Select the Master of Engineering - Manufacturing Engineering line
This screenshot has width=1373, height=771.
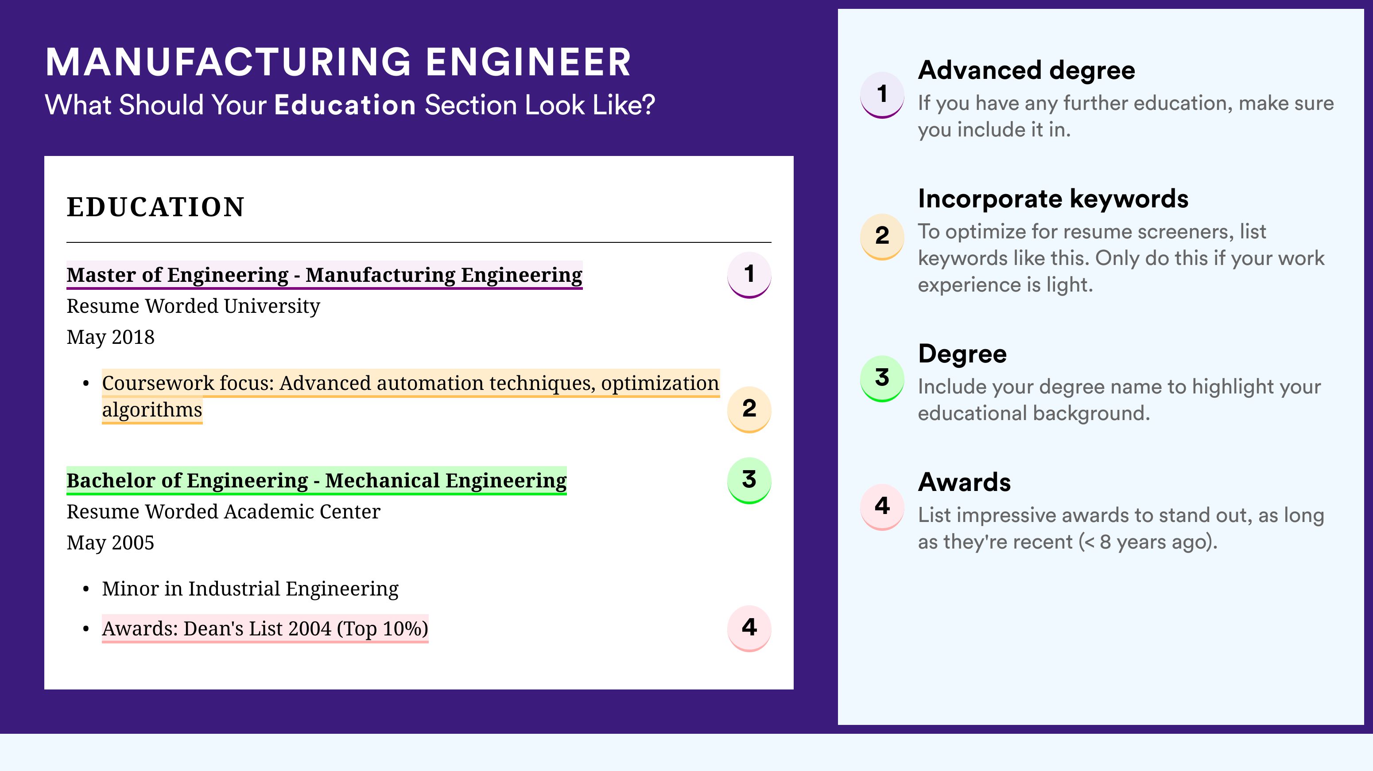[324, 275]
